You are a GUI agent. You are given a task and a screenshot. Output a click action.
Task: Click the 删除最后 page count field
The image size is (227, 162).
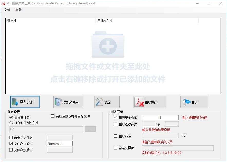coord(160,136)
